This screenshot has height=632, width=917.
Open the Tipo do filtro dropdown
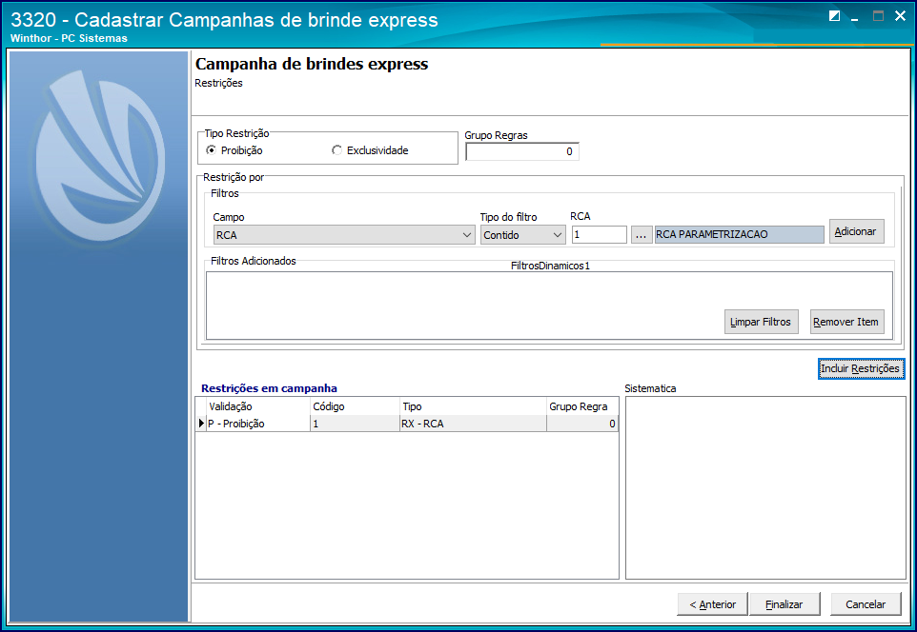tap(522, 235)
